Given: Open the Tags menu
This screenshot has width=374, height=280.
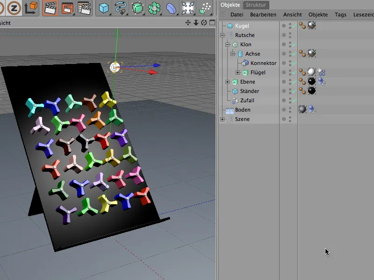Looking at the screenshot, I should (x=340, y=14).
